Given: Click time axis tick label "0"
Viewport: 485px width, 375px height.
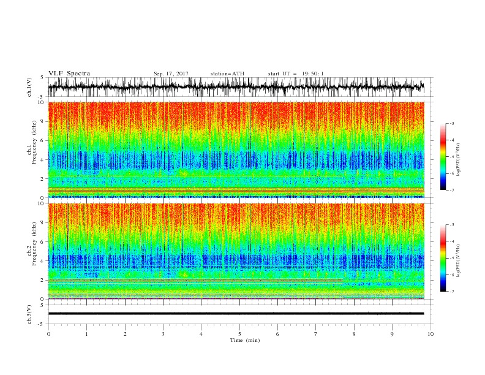Looking at the screenshot, I should click(x=48, y=334).
